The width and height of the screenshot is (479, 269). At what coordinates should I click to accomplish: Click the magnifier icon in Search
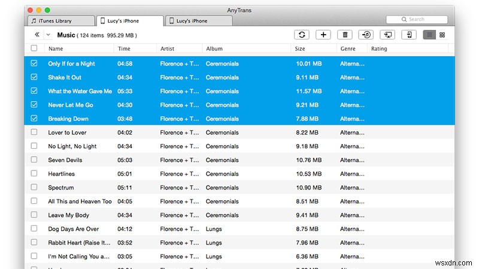(404, 19)
